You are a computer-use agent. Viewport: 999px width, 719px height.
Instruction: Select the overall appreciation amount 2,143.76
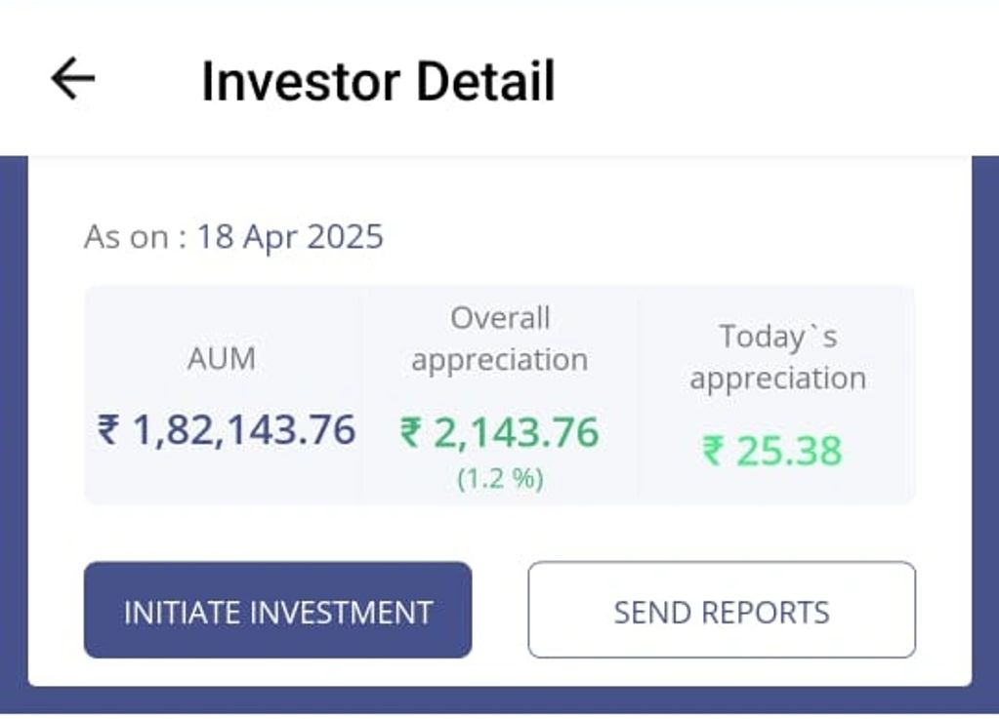(x=516, y=432)
